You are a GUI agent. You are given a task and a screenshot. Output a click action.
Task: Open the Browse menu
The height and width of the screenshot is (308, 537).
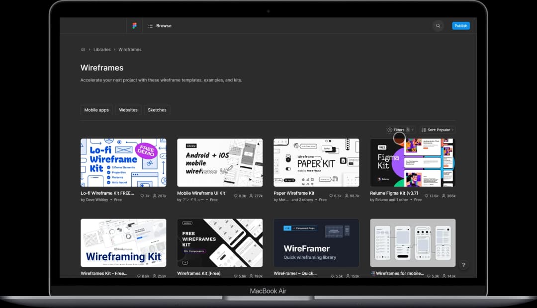click(164, 25)
